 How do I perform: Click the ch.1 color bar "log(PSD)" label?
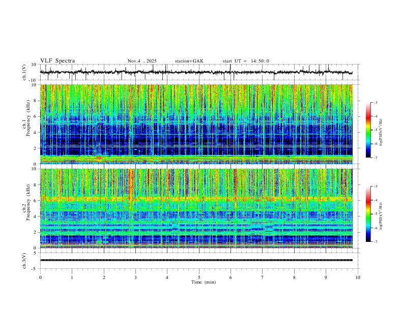[x=381, y=132]
